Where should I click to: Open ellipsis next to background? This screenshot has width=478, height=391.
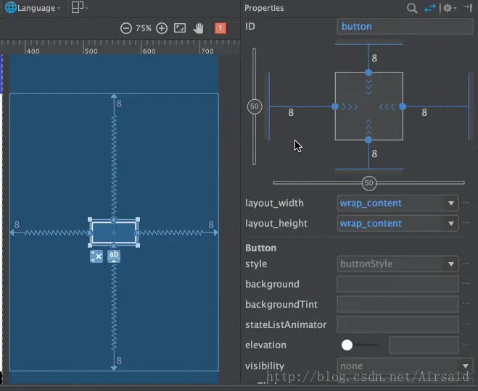466,283
